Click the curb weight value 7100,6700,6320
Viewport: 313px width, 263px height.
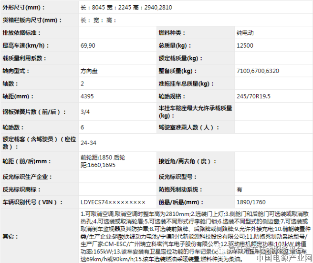[x=258, y=71]
